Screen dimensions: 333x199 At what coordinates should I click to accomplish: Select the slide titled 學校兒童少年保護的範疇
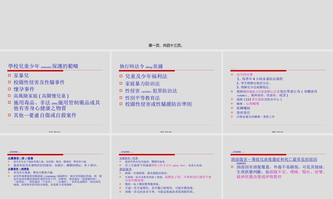point(57,93)
